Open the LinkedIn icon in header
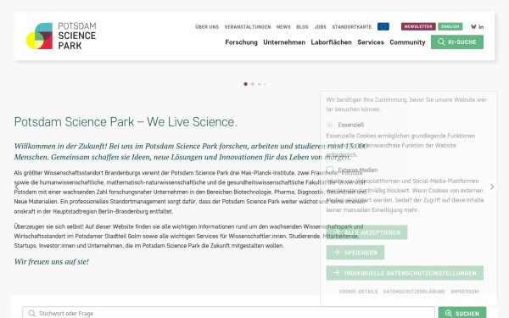The height and width of the screenshot is (318, 509). 481,27
